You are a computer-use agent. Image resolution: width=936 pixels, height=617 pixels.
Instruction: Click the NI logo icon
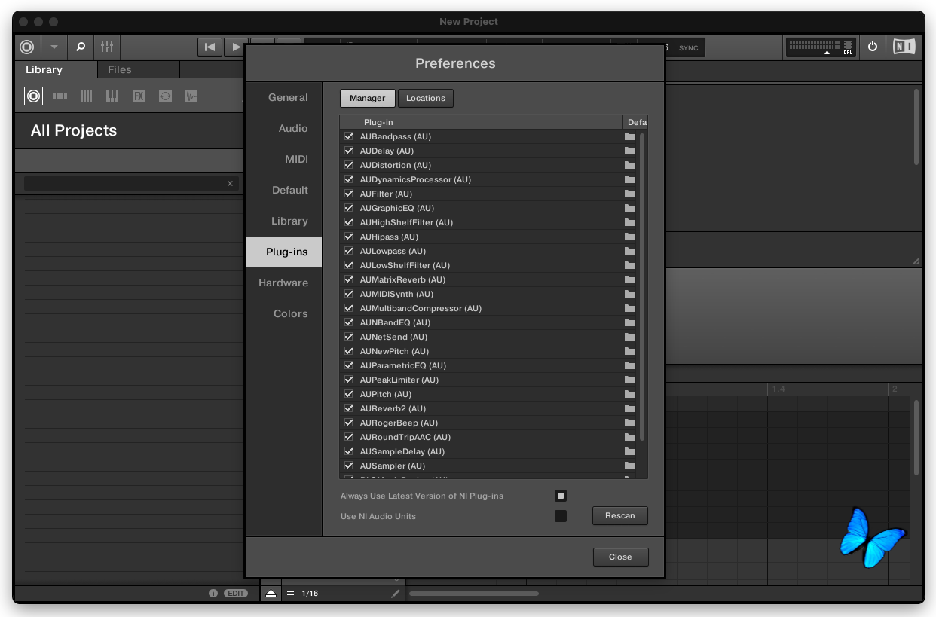click(x=904, y=47)
